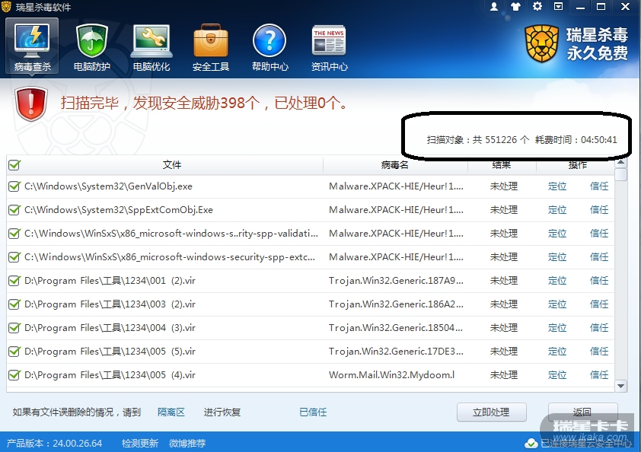641x452 pixels.
Task: Click 定位 for SppExtComObj.Exe
Action: [x=557, y=210]
